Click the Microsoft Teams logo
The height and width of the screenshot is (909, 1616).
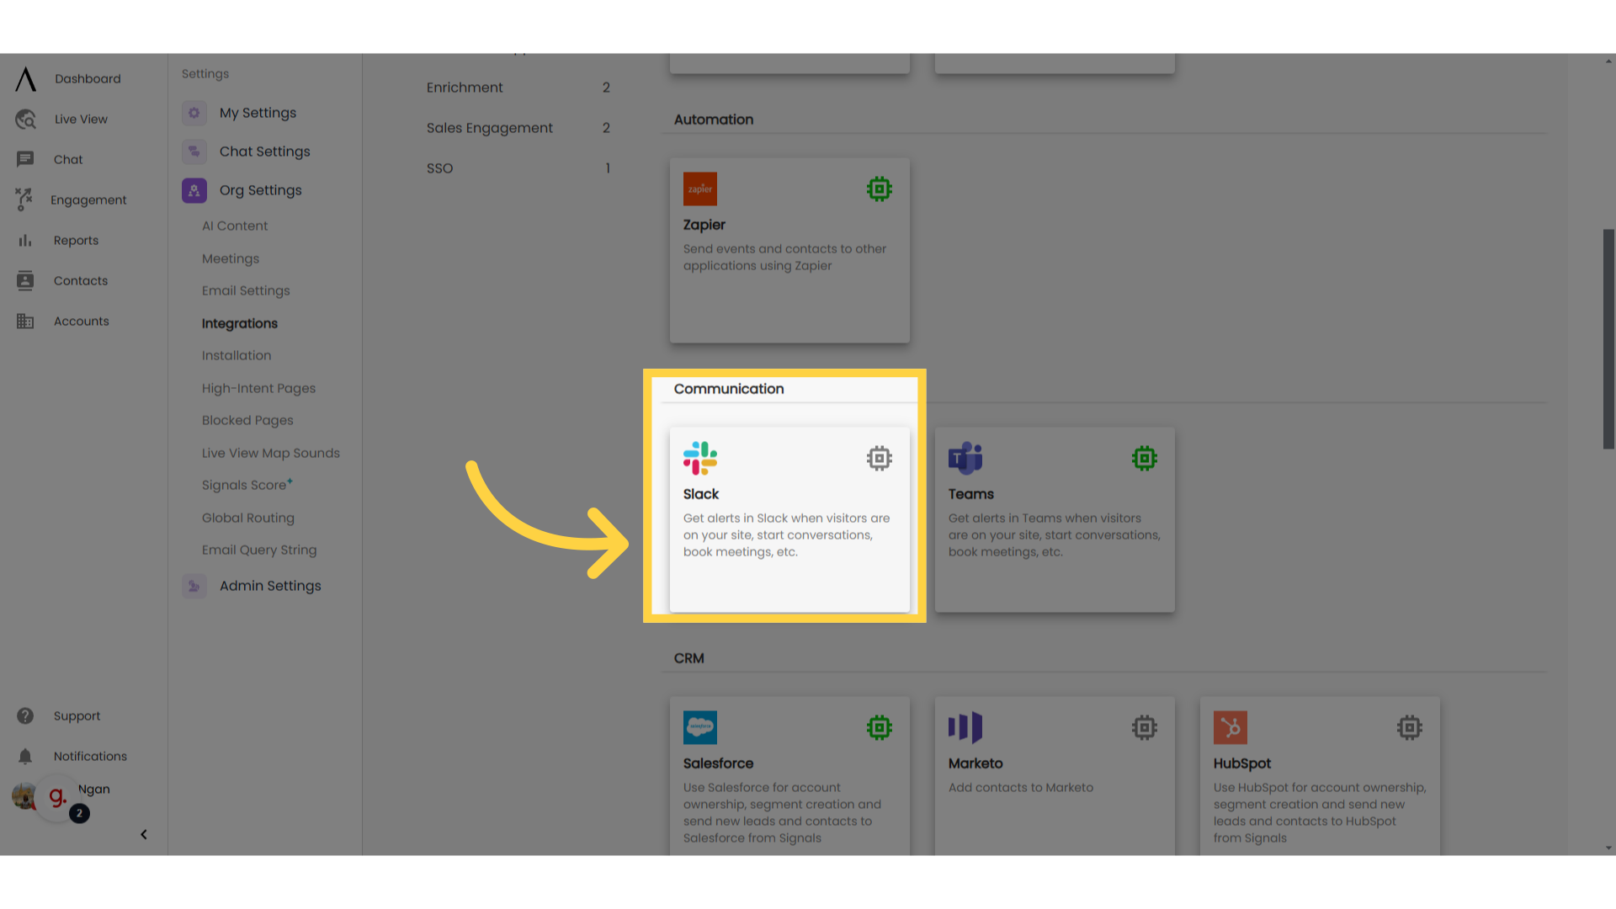965,459
